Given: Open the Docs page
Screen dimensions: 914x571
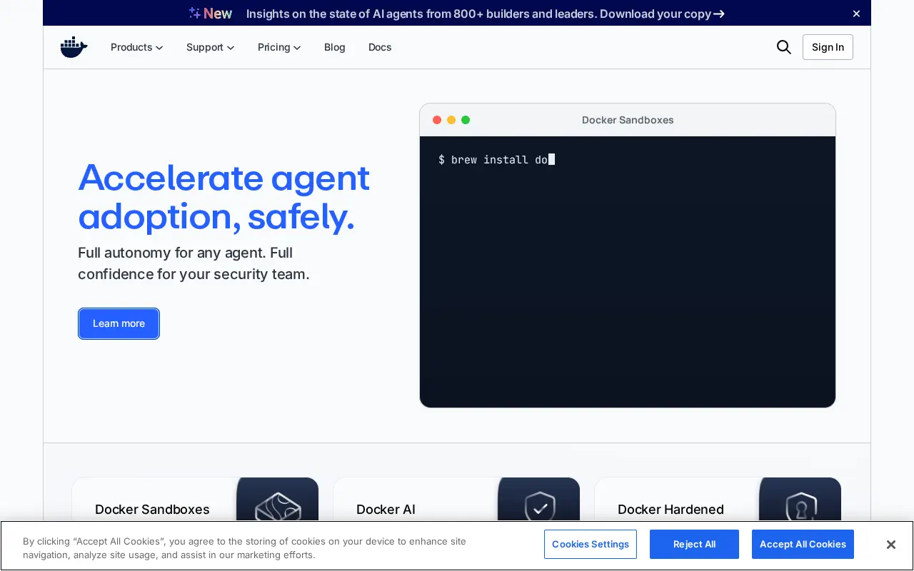Looking at the screenshot, I should pyautogui.click(x=380, y=47).
